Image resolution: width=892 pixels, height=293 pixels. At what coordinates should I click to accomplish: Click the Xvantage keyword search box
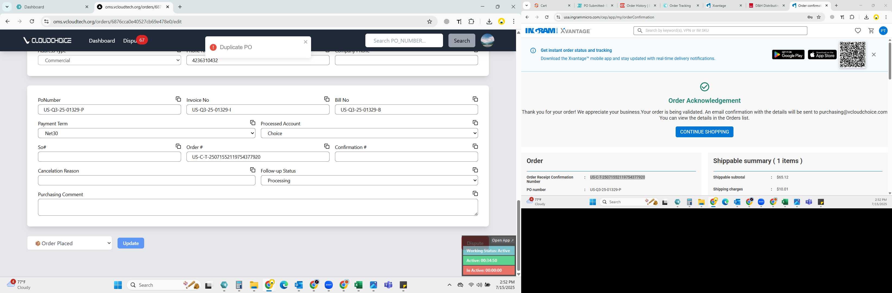tap(720, 30)
